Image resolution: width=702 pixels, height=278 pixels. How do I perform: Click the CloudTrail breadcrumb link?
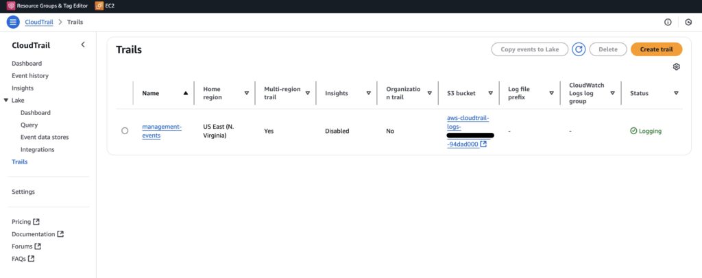(39, 22)
